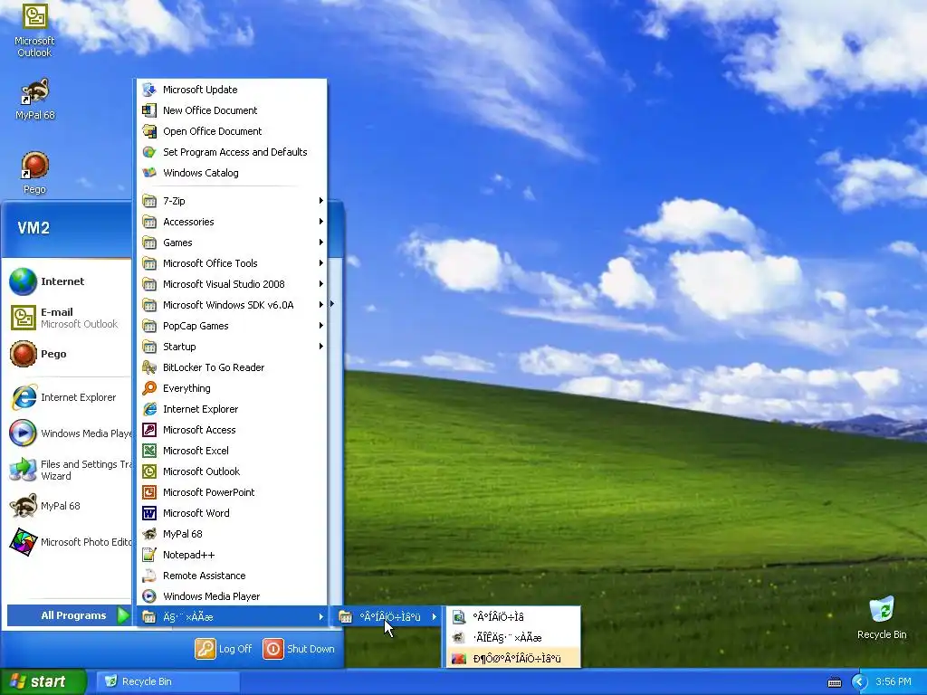Select first flyout item °Â°ÍÂíÖ÷Ìâ
927x695 pixels.
pos(512,617)
